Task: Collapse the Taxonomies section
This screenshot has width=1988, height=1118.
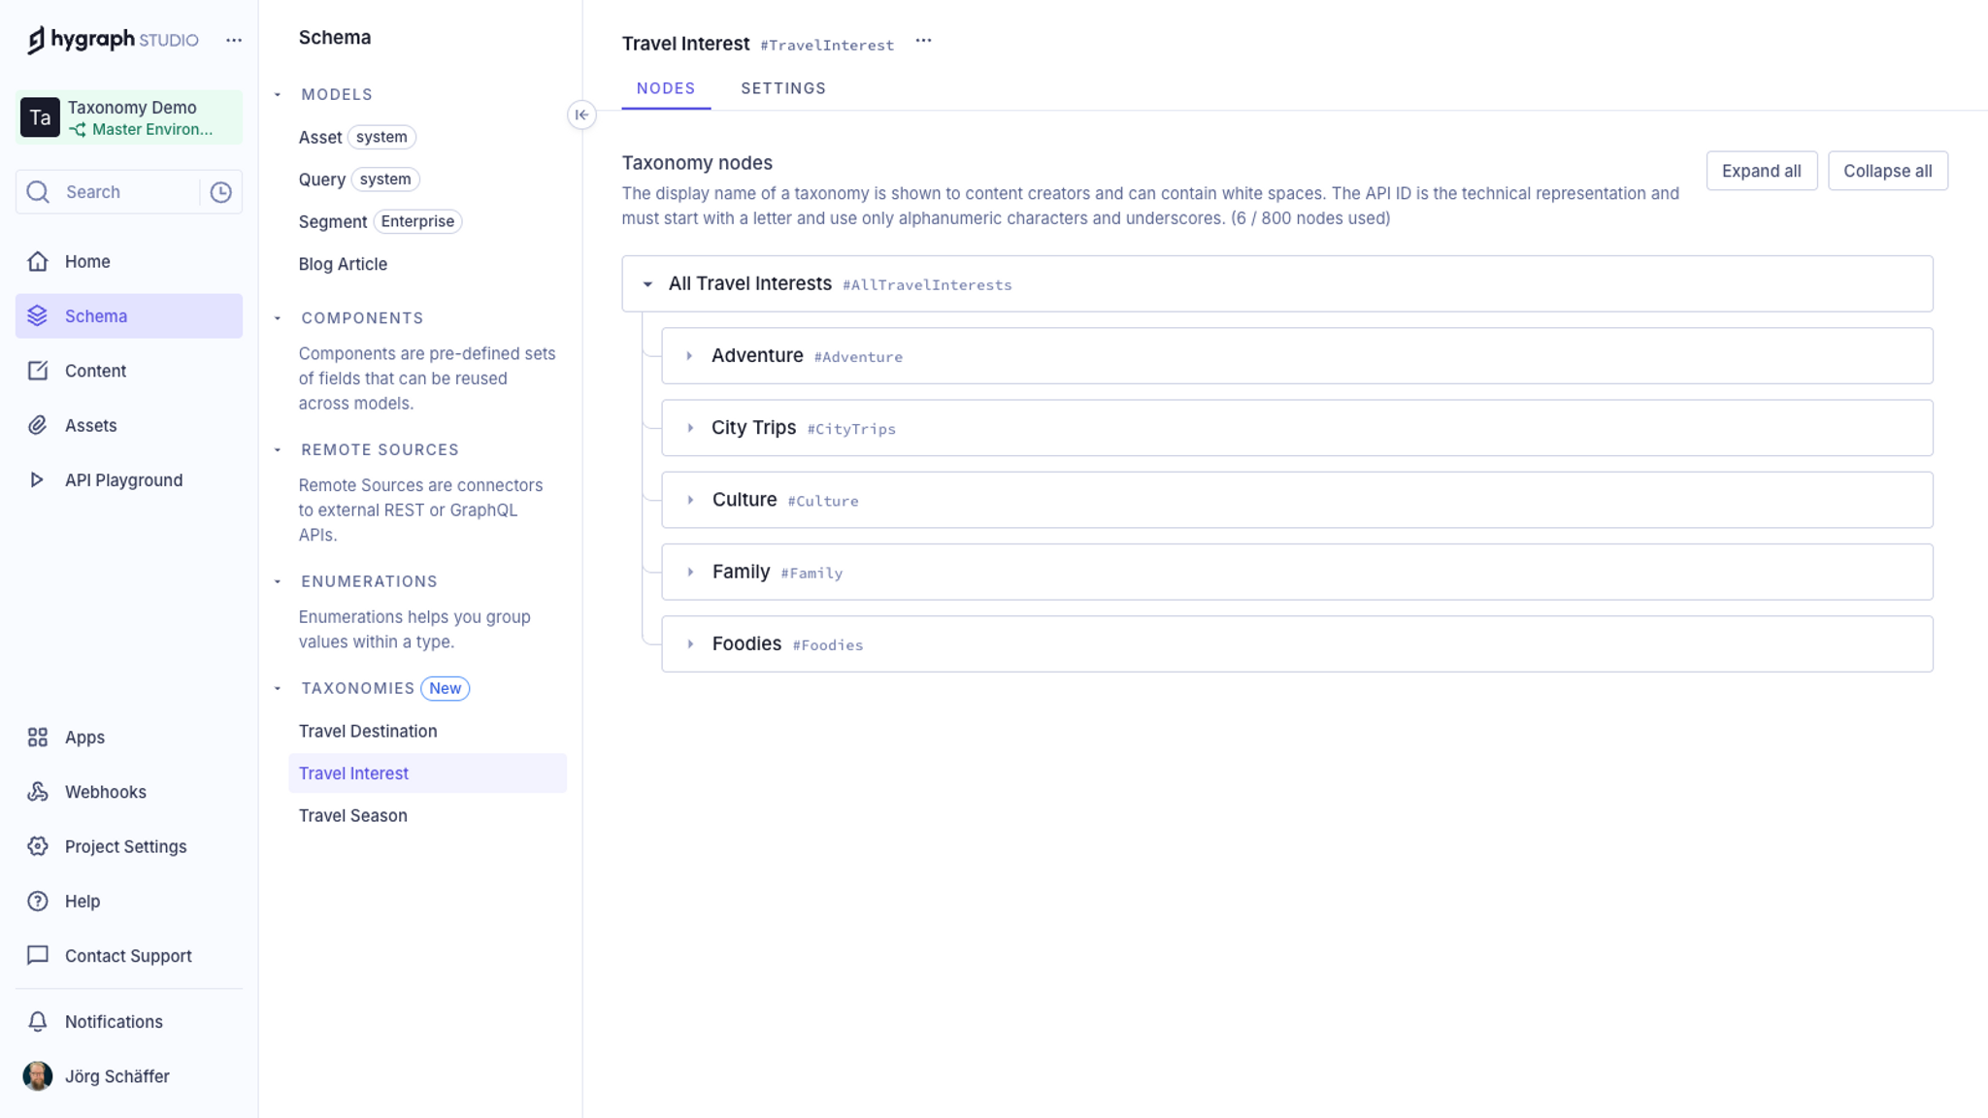Action: [x=278, y=689]
